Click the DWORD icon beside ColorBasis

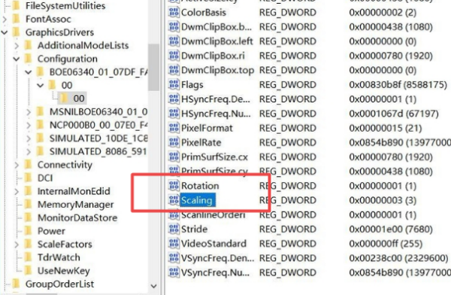click(x=174, y=12)
